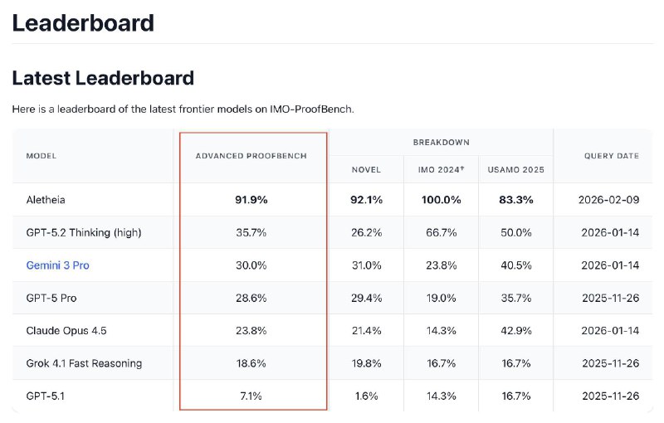
Task: Click the Novel column header
Action: coord(366,170)
